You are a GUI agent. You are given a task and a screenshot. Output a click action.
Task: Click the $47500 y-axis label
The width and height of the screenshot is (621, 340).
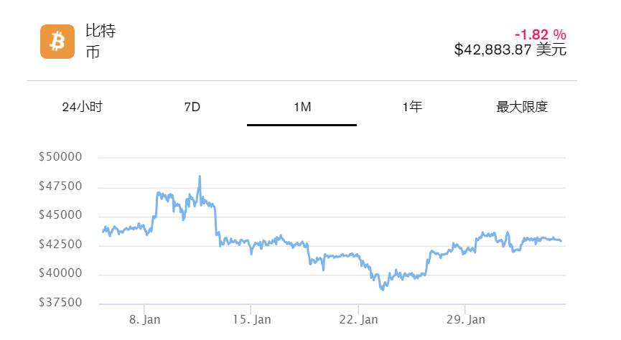tap(61, 186)
